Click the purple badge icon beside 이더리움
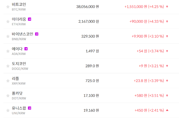The height and width of the screenshot is (119, 179). click(29, 19)
